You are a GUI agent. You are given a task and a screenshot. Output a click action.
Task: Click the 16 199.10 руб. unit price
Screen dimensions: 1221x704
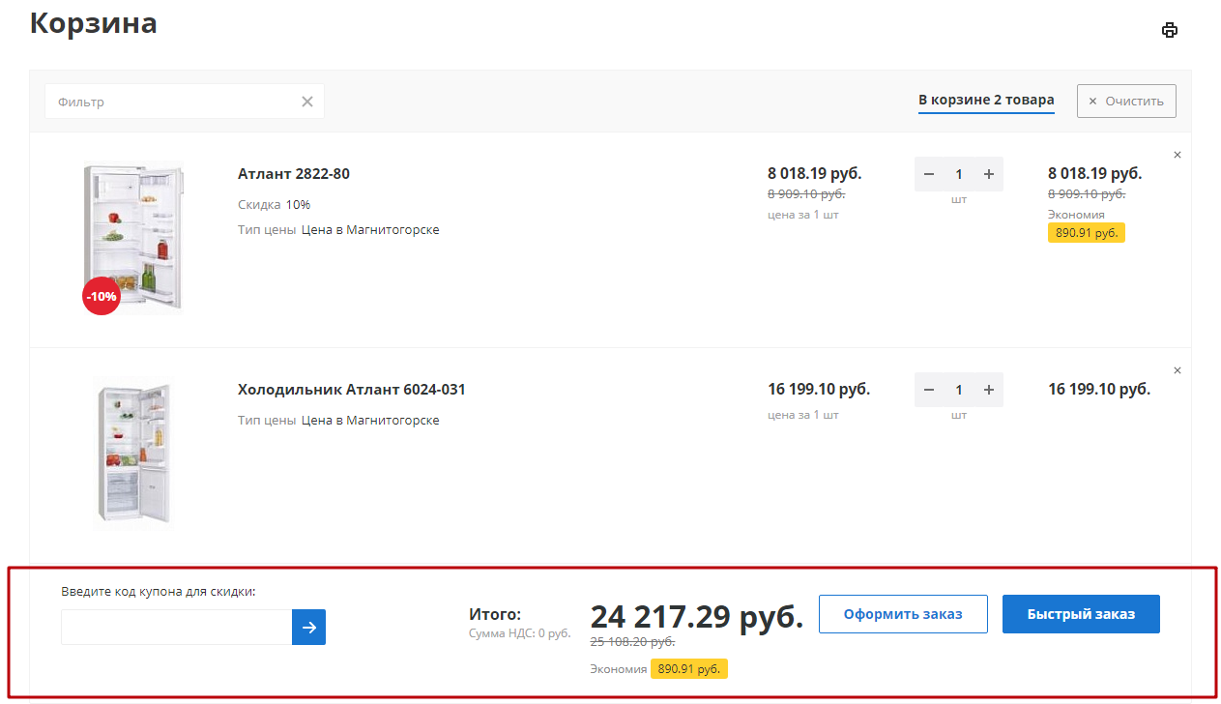[x=819, y=390]
